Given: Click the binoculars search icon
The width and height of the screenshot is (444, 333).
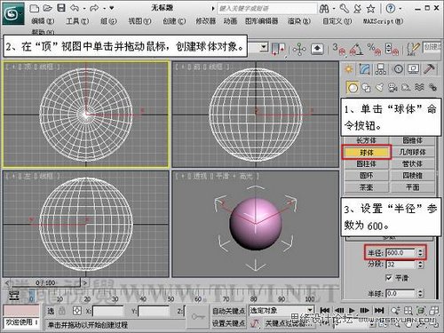Looking at the screenshot, I should (324, 9).
